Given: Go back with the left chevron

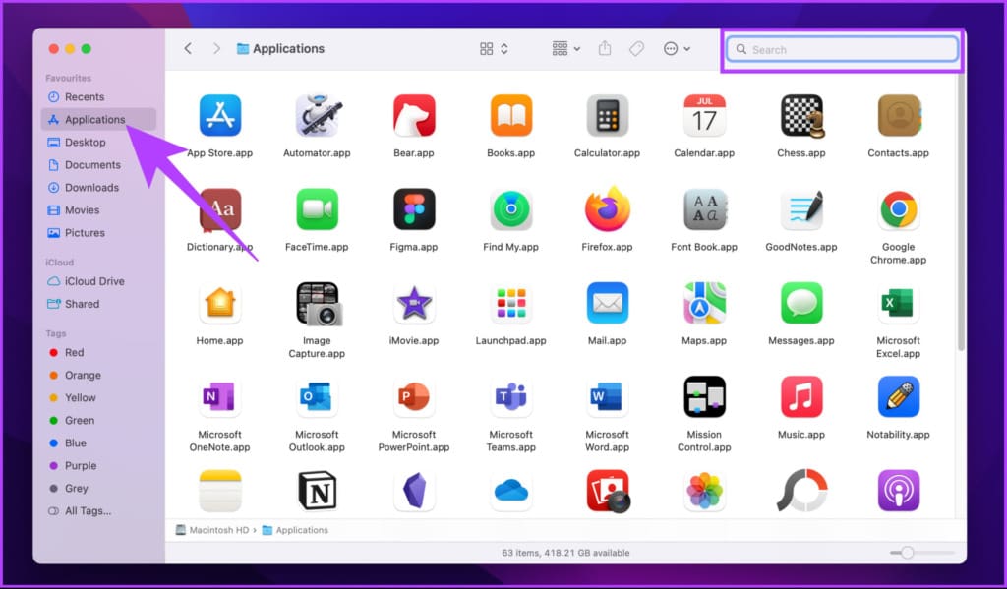Looking at the screenshot, I should coord(188,49).
